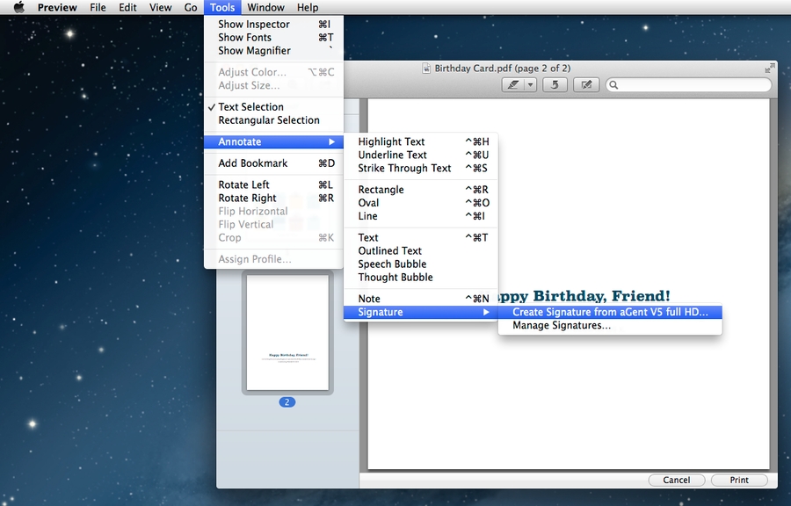Viewport: 791px width, 506px height.
Task: Click the Cancel button
Action: 677,480
